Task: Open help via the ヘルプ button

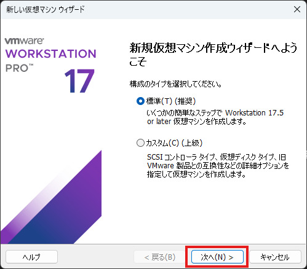Action: 31,257
